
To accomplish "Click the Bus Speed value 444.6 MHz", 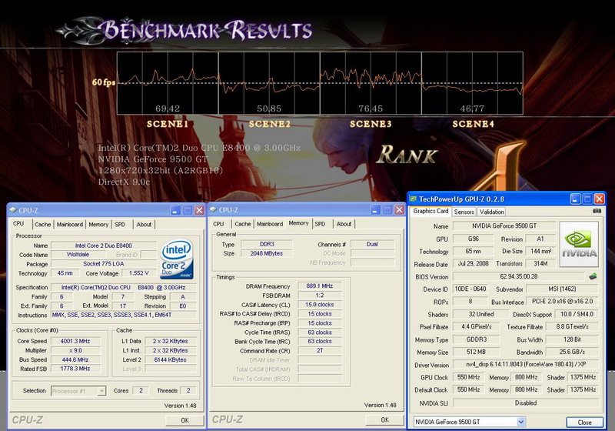I will click(x=75, y=359).
